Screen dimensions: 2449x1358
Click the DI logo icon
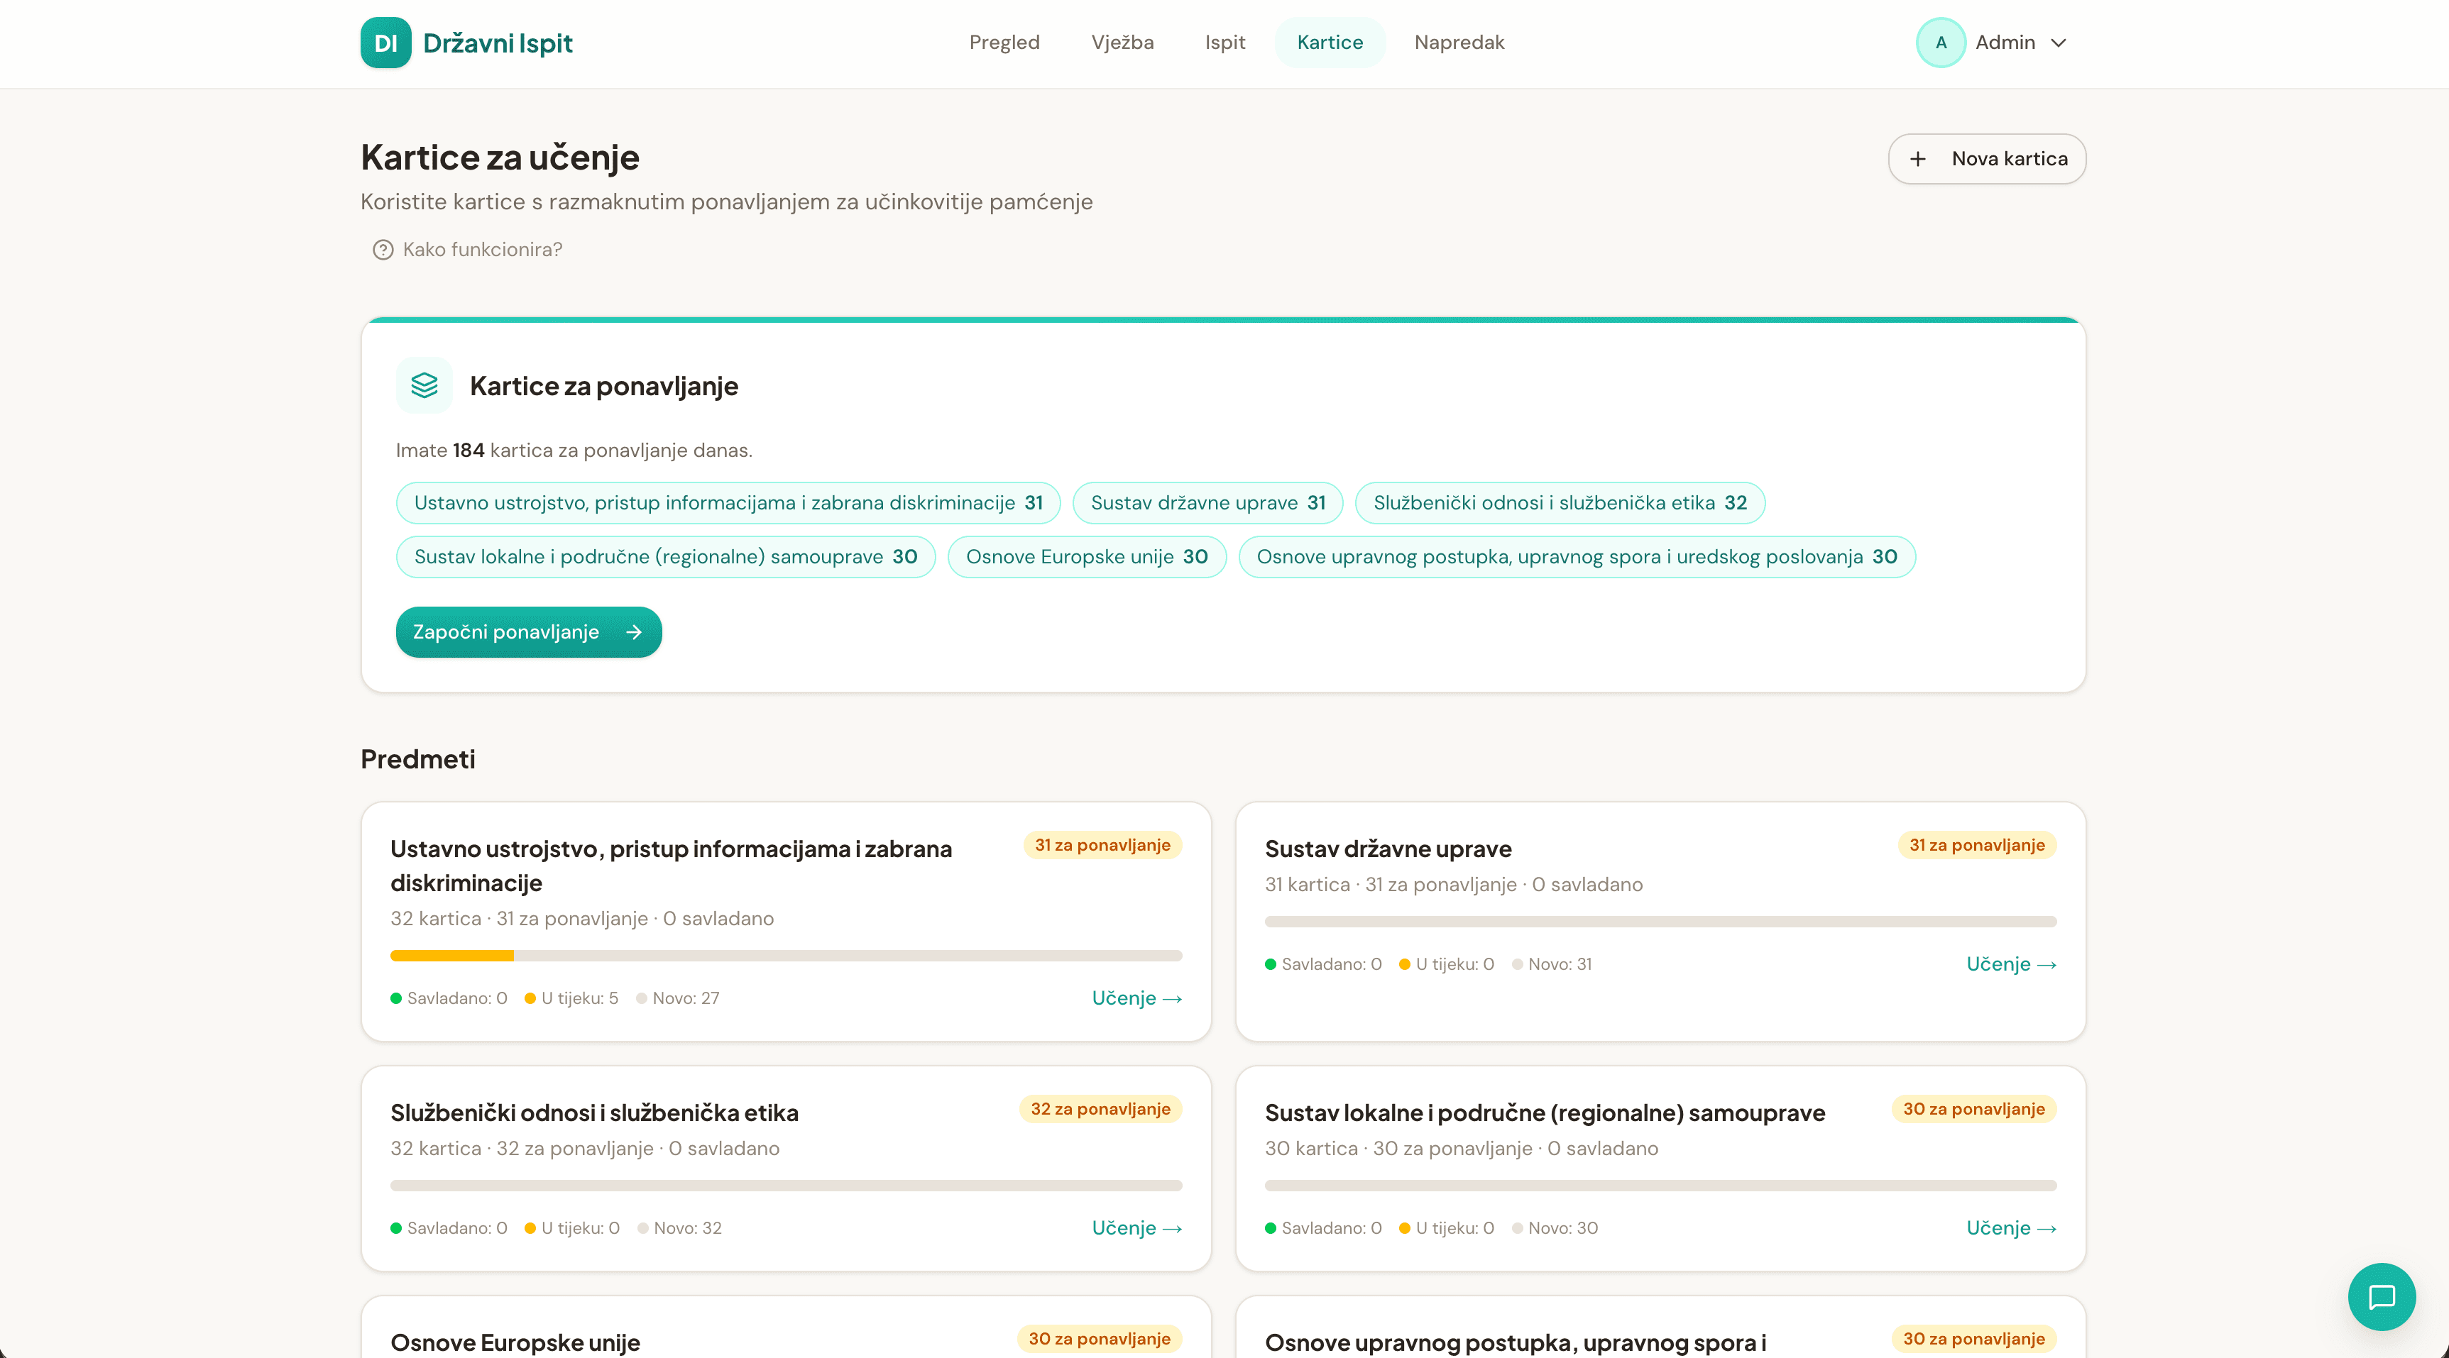click(x=385, y=43)
